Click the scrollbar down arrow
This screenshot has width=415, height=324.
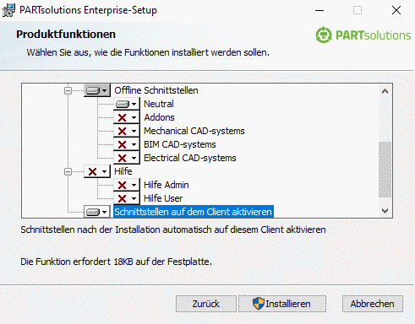[385, 211]
